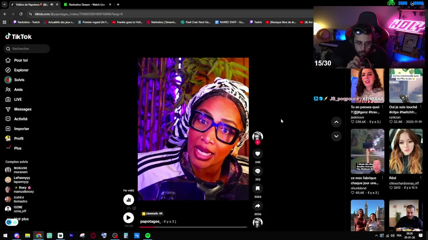Open options menu on 'Tu en penses quoi' card
The width and height of the screenshot is (428, 240).
click(x=383, y=107)
